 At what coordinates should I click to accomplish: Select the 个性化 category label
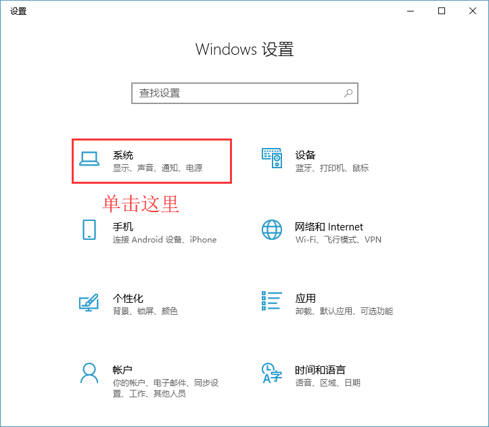pyautogui.click(x=128, y=299)
